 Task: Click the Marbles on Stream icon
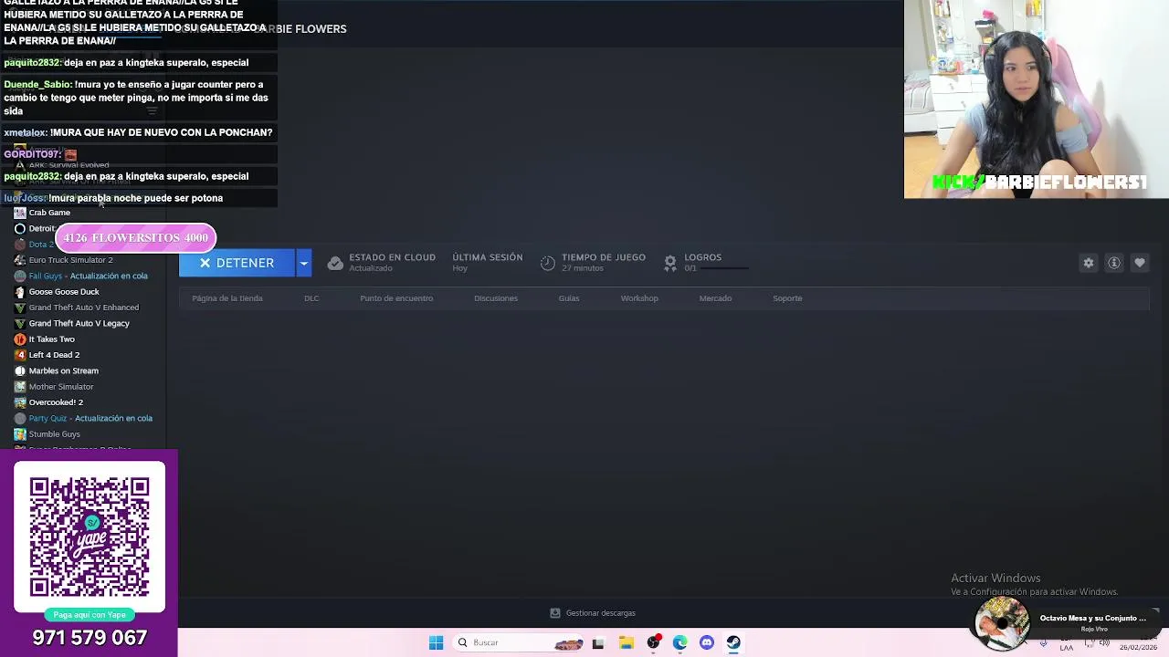point(20,370)
